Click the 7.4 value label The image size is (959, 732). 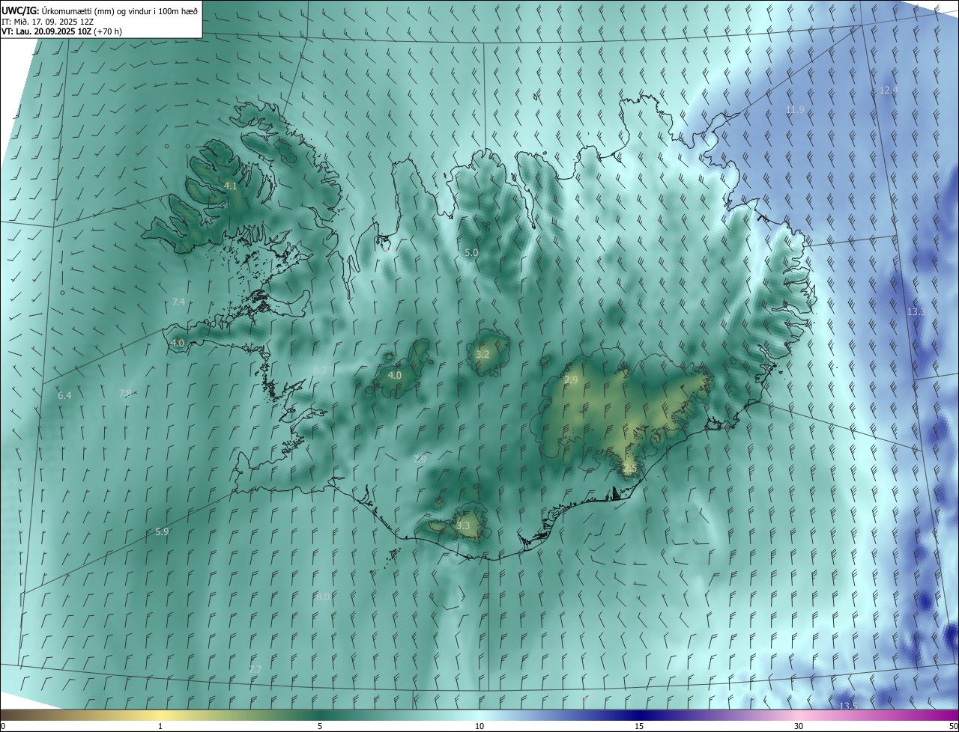click(x=178, y=302)
